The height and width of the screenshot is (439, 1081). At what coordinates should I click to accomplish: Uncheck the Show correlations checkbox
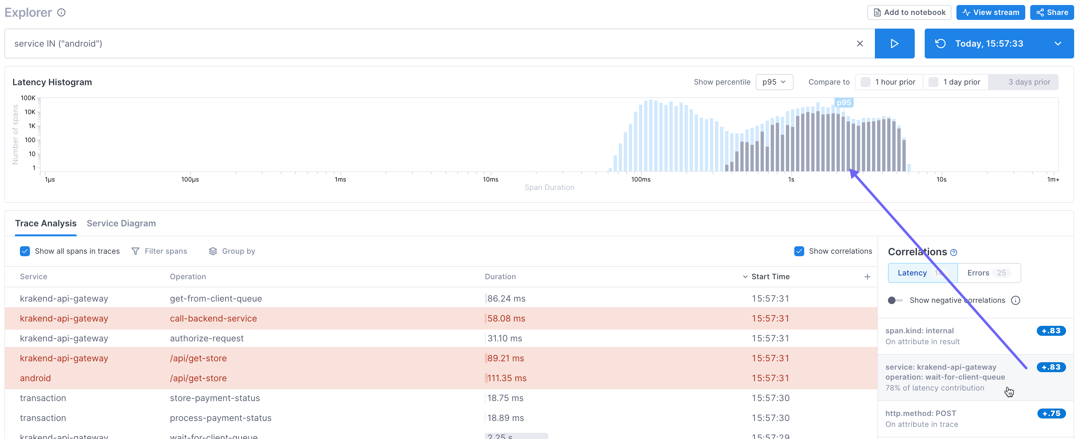pos(799,251)
